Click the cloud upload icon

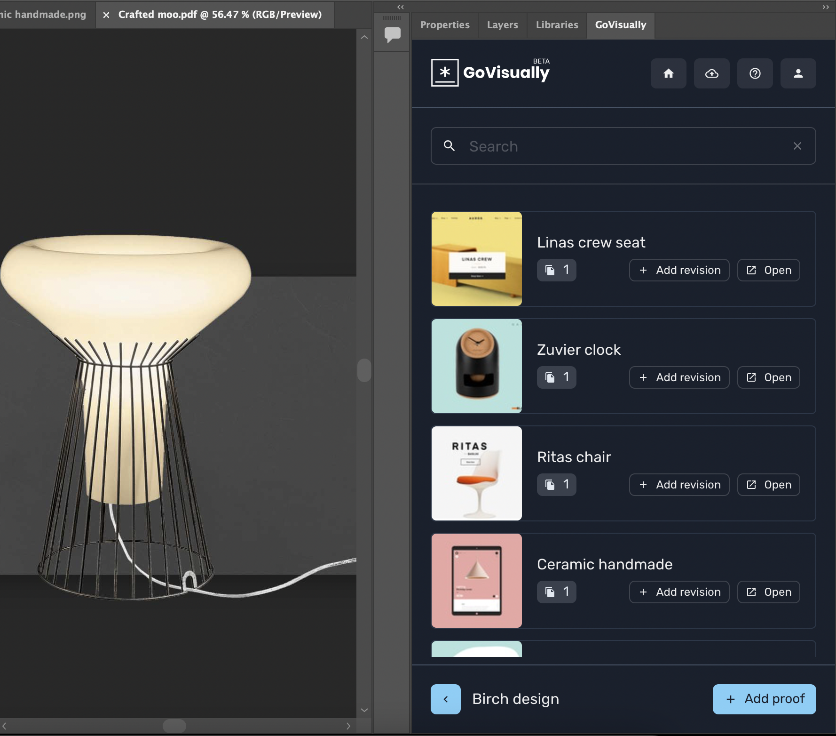711,73
